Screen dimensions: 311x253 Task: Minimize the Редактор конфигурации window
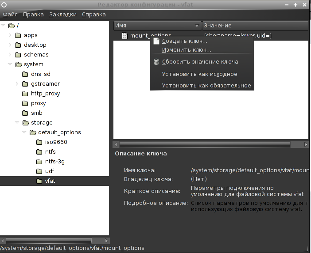pyautogui.click(x=287, y=5)
